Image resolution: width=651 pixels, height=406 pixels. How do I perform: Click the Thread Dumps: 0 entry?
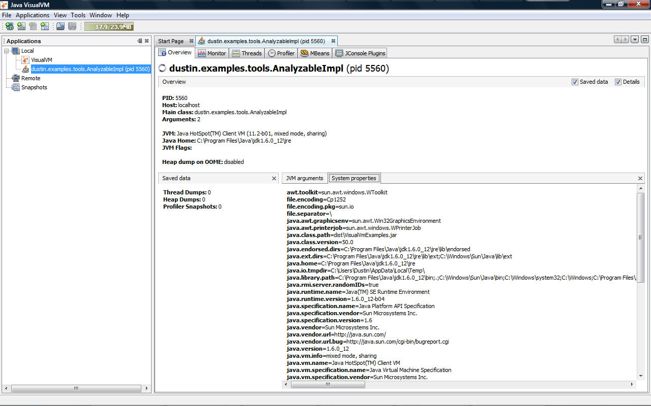pyautogui.click(x=187, y=192)
